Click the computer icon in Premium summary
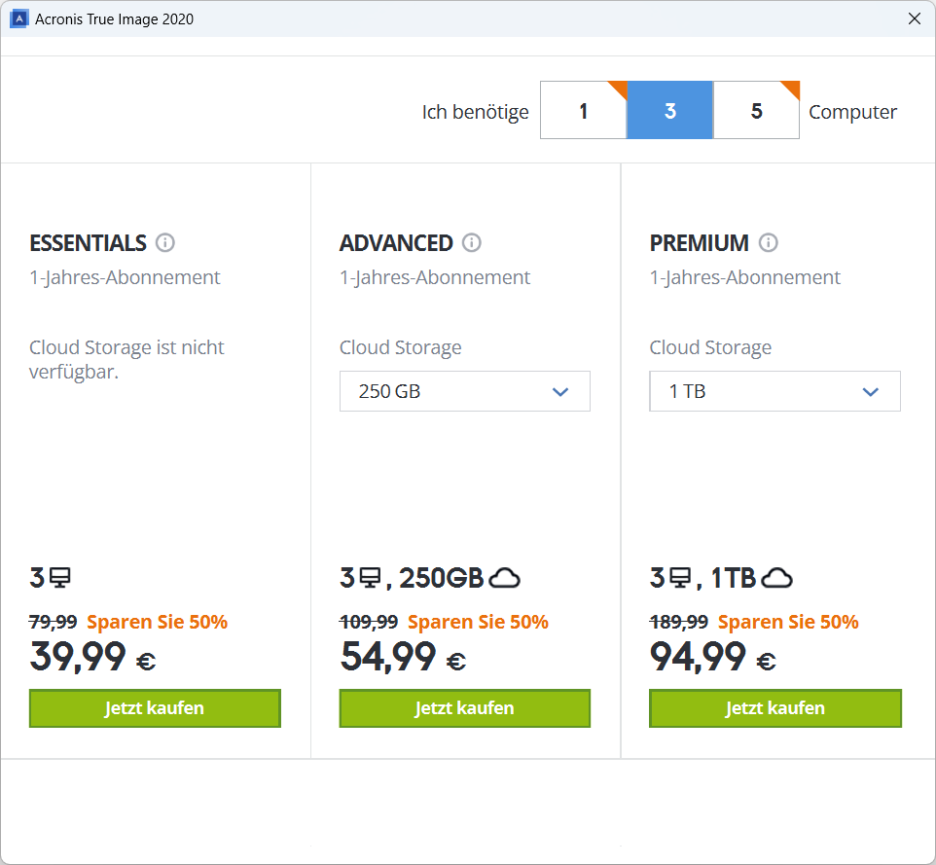Screen dimensions: 936x865 click(681, 579)
